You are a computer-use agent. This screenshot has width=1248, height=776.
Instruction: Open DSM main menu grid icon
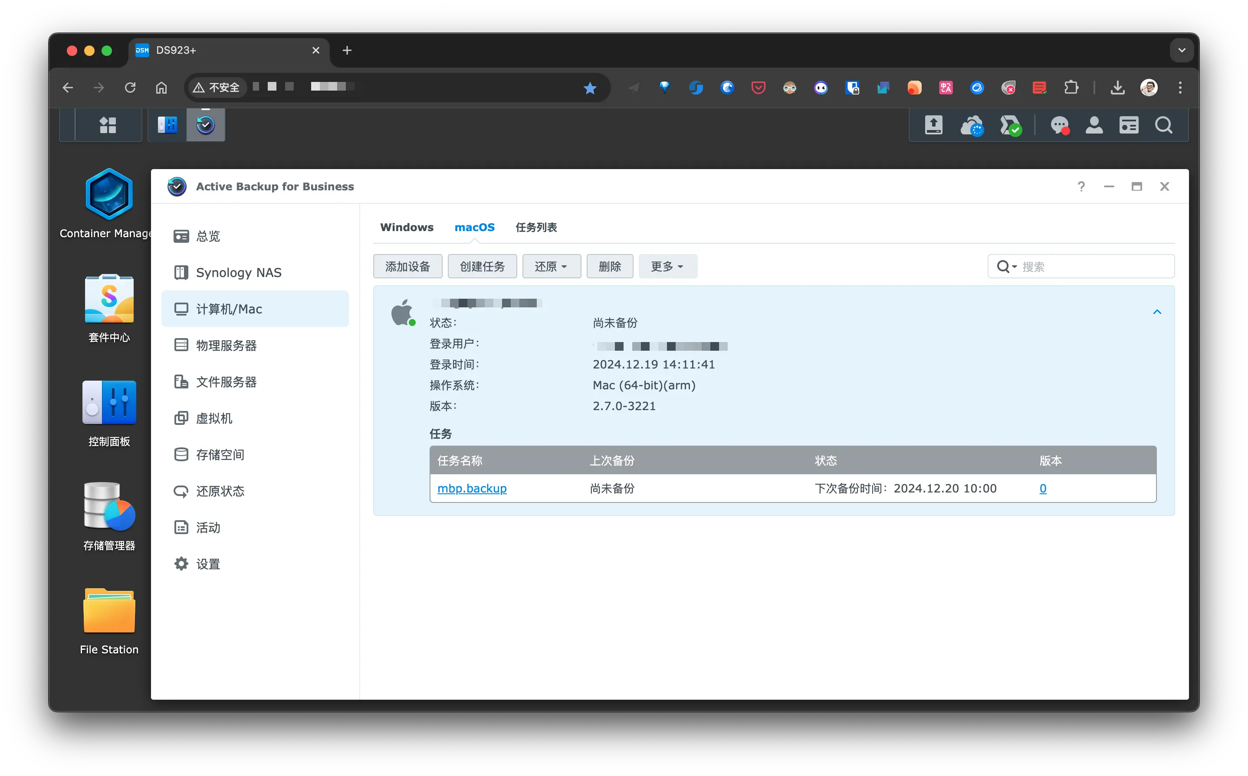(108, 125)
